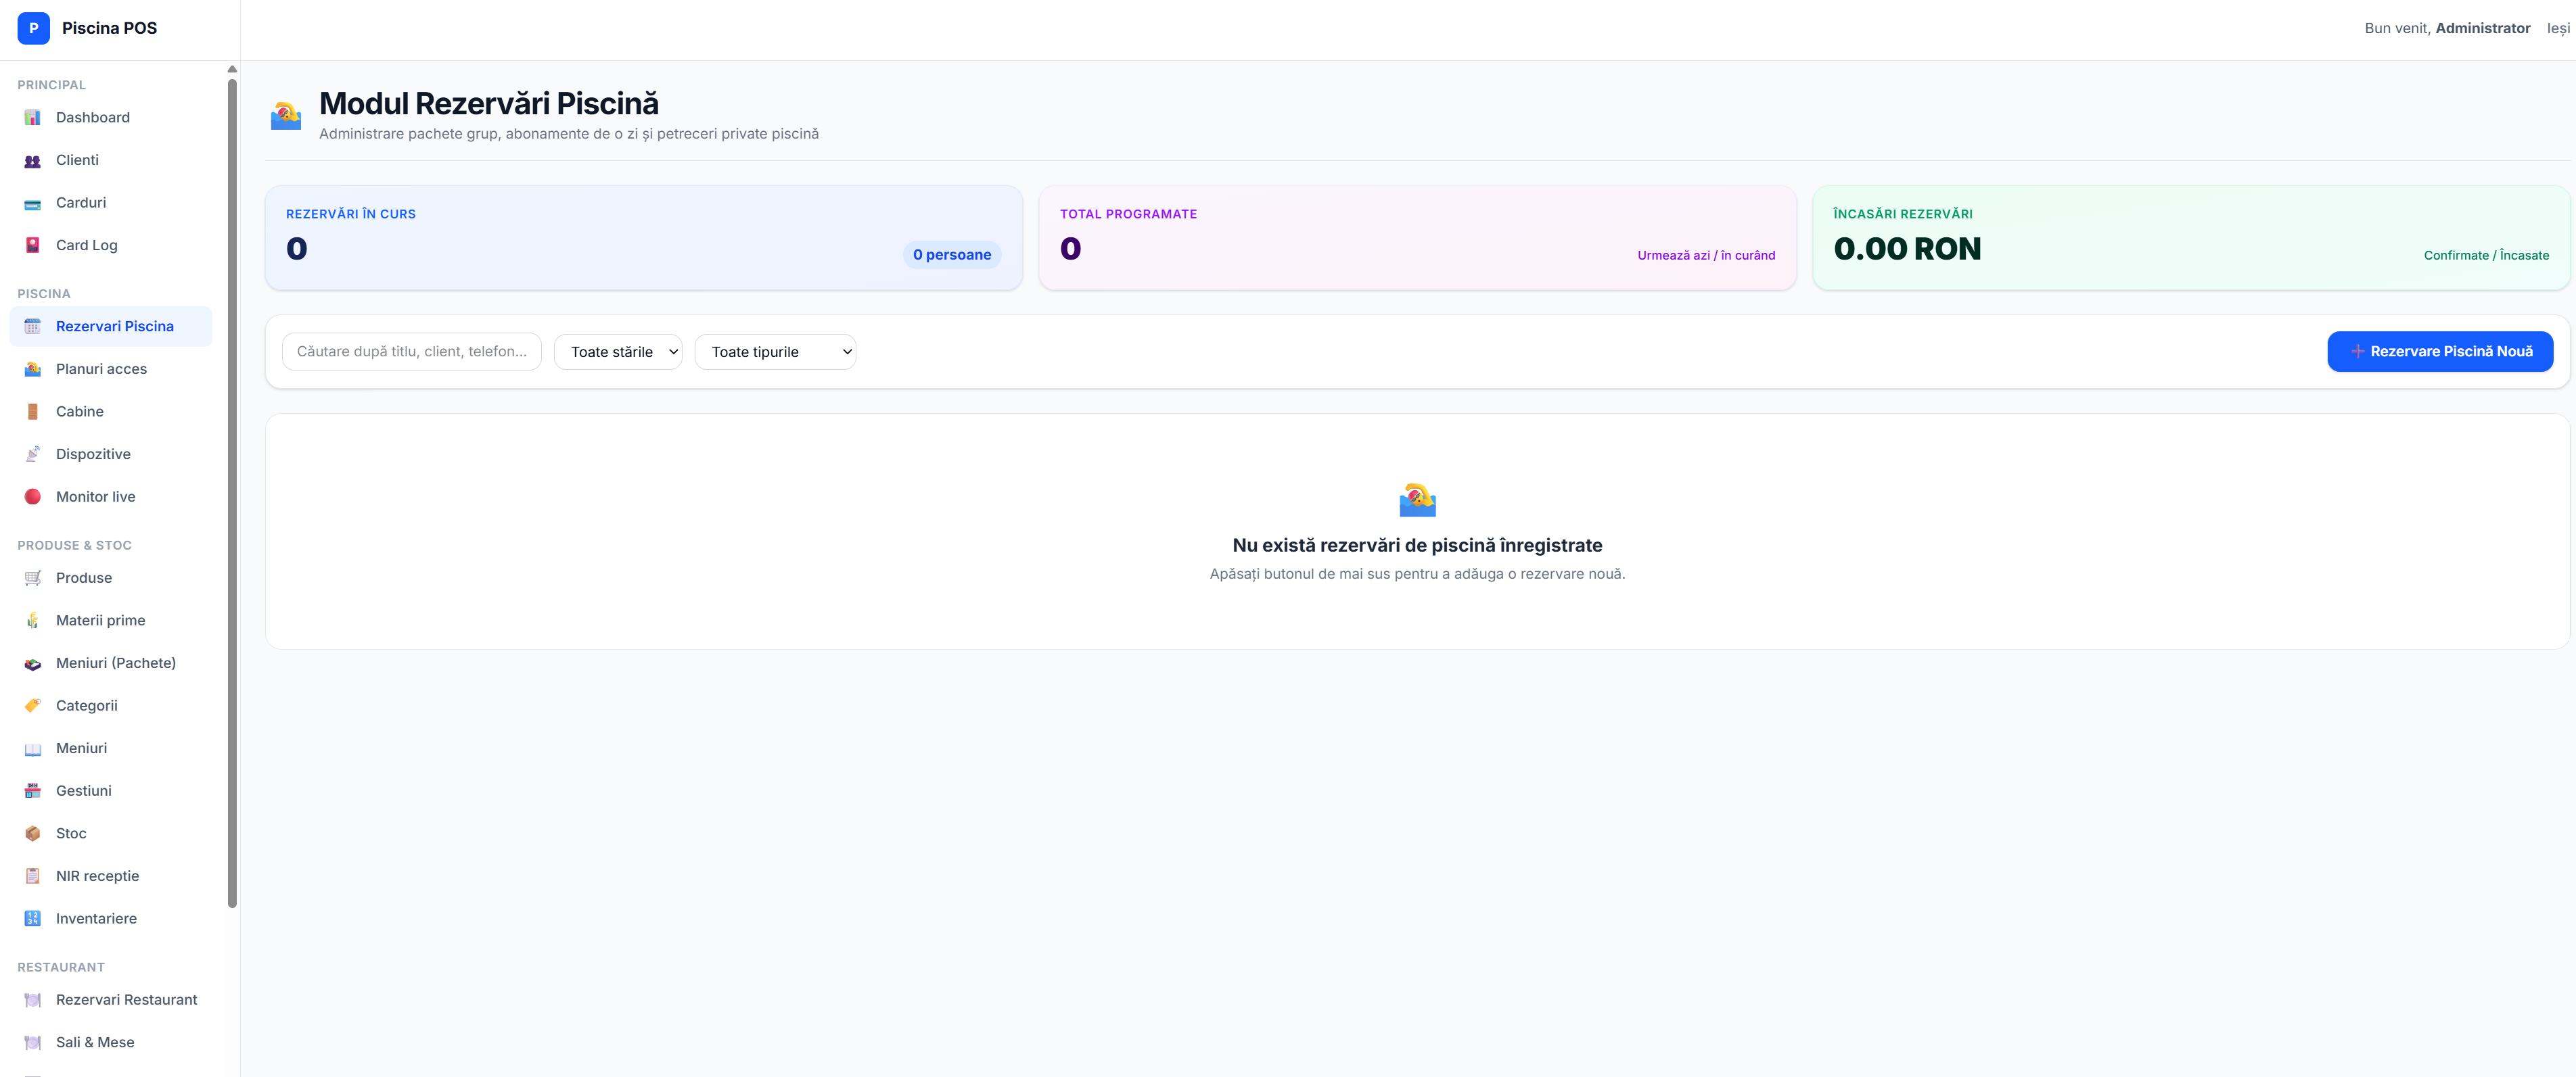Click the Dashboard chart icon
This screenshot has width=2576, height=1077.
pyautogui.click(x=33, y=118)
